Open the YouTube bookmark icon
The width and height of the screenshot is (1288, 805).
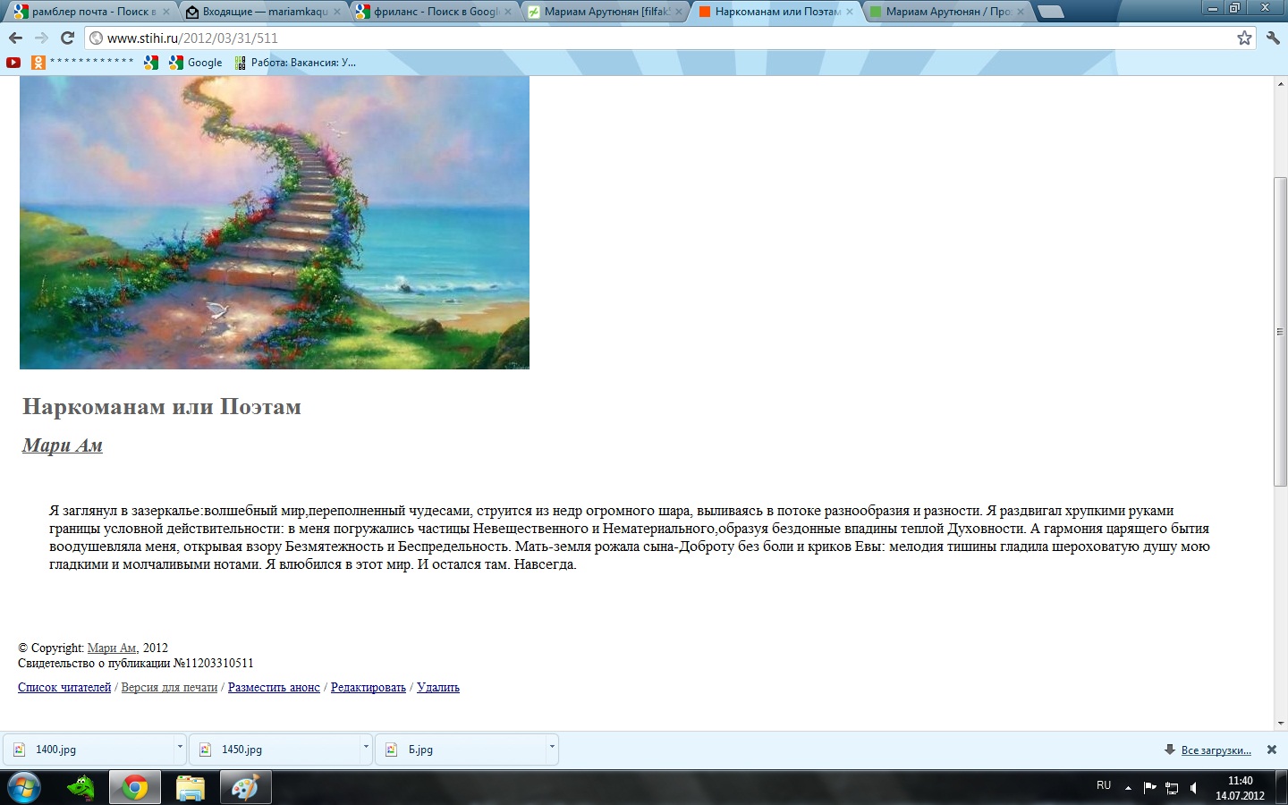coord(13,63)
